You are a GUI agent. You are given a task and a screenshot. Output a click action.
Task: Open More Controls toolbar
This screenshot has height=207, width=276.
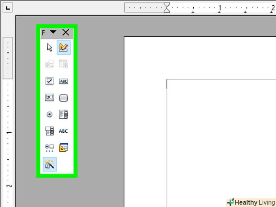click(49, 148)
